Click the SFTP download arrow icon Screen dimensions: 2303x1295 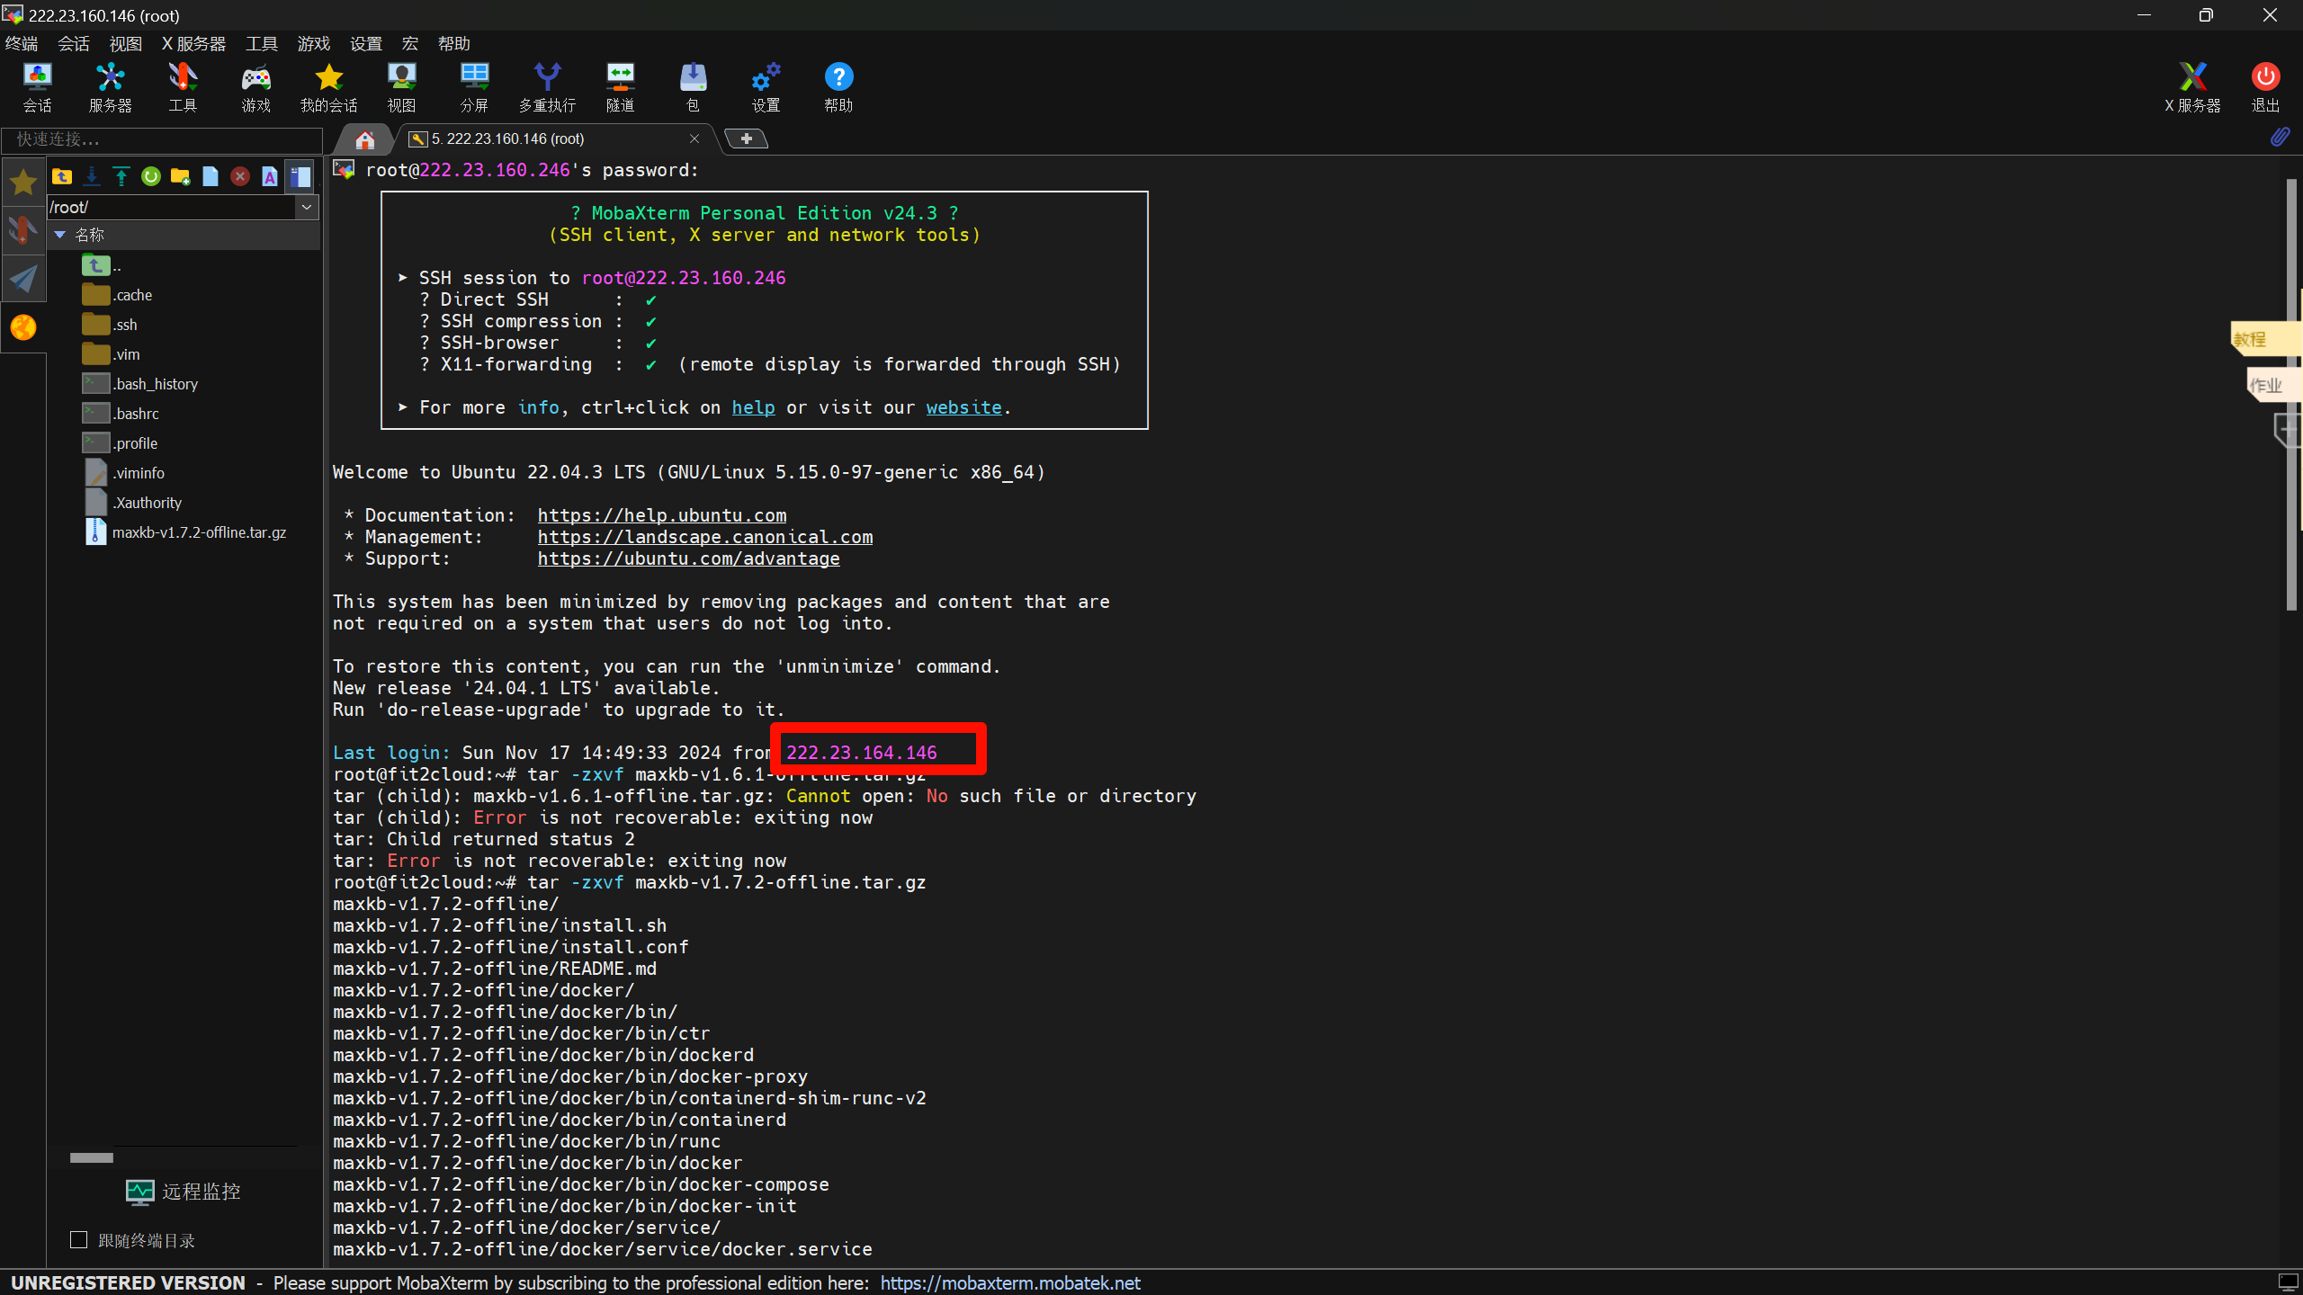tap(92, 177)
